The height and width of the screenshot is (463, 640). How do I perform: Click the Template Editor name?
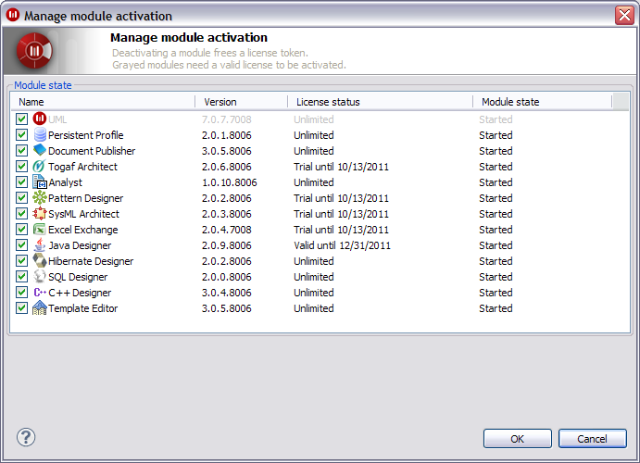(x=82, y=308)
